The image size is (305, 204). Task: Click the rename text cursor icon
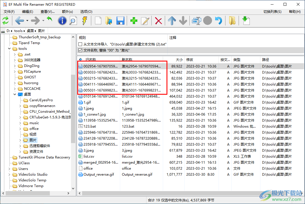pos(197,21)
